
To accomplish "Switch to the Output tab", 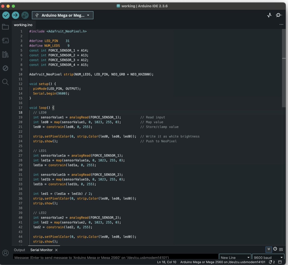I will [20, 250].
